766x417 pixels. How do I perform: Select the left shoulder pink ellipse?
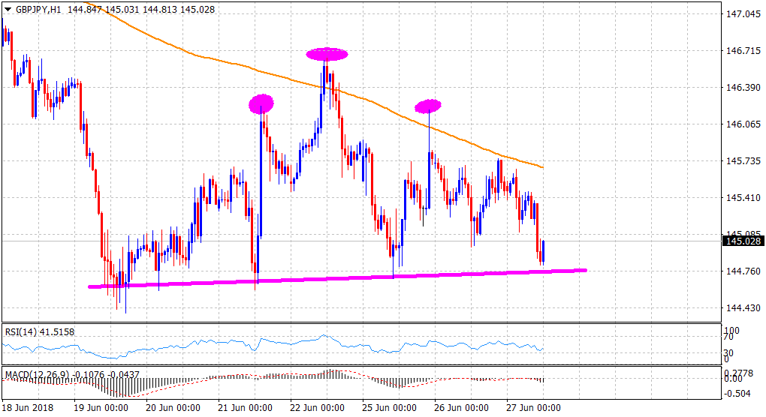click(x=261, y=103)
